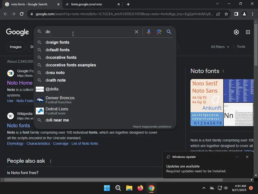This screenshot has width=258, height=194.
Task: Click the browser Back arrow
Action: pyautogui.click(x=6, y=14)
